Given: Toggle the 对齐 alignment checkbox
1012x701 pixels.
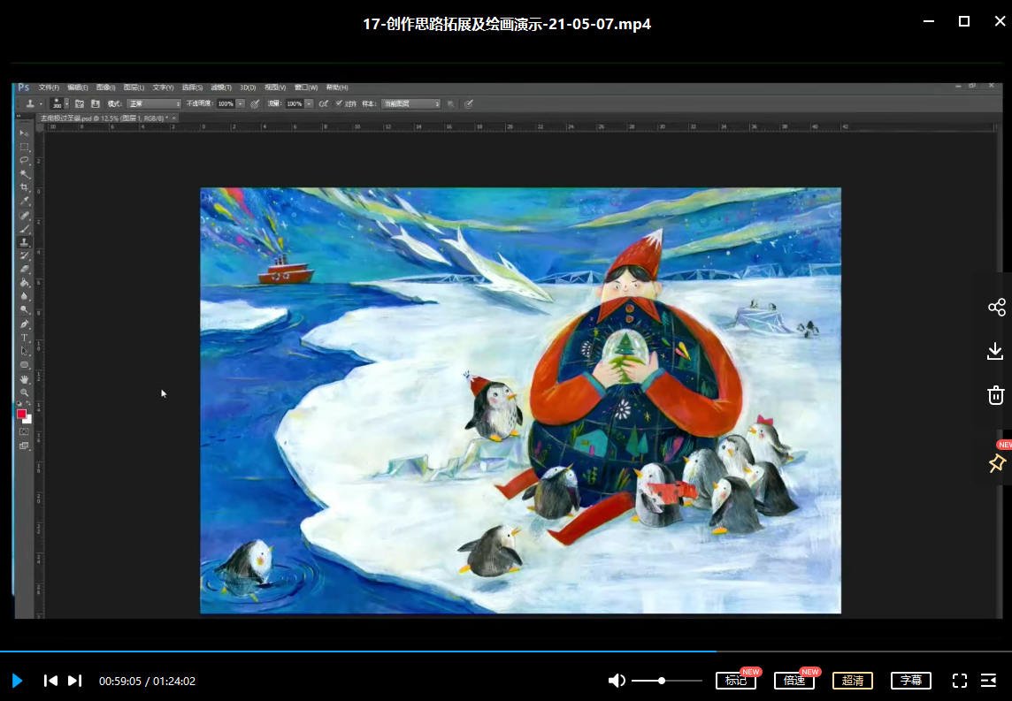Looking at the screenshot, I should click(340, 103).
